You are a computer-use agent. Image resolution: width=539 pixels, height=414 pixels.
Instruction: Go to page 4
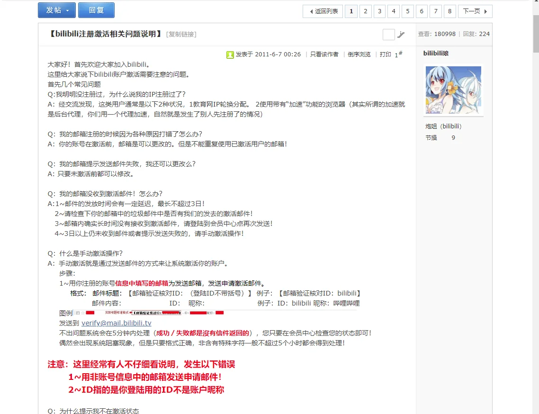tap(394, 11)
